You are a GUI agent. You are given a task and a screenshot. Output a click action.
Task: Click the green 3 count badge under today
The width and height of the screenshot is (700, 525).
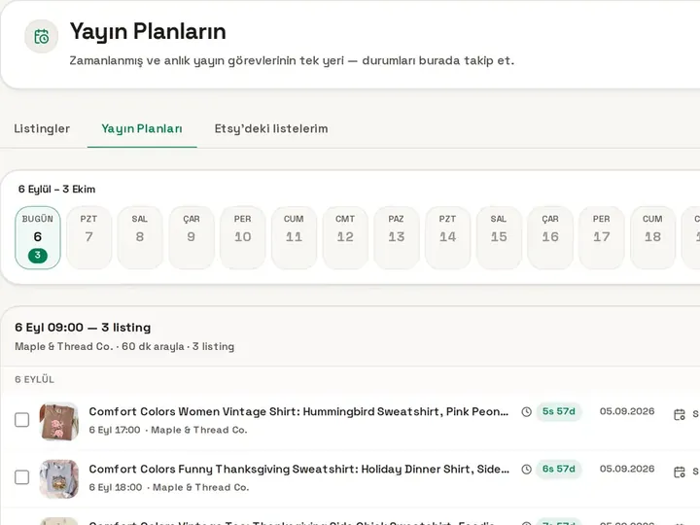pos(38,256)
